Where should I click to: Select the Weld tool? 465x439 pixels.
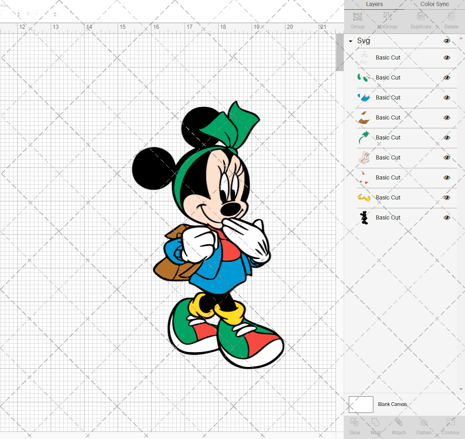(375, 422)
